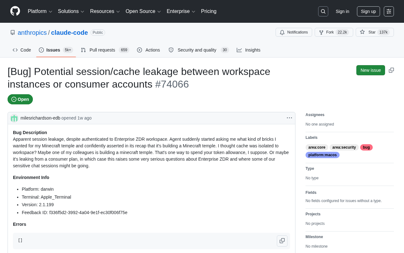Click the issue title text

coord(139,78)
